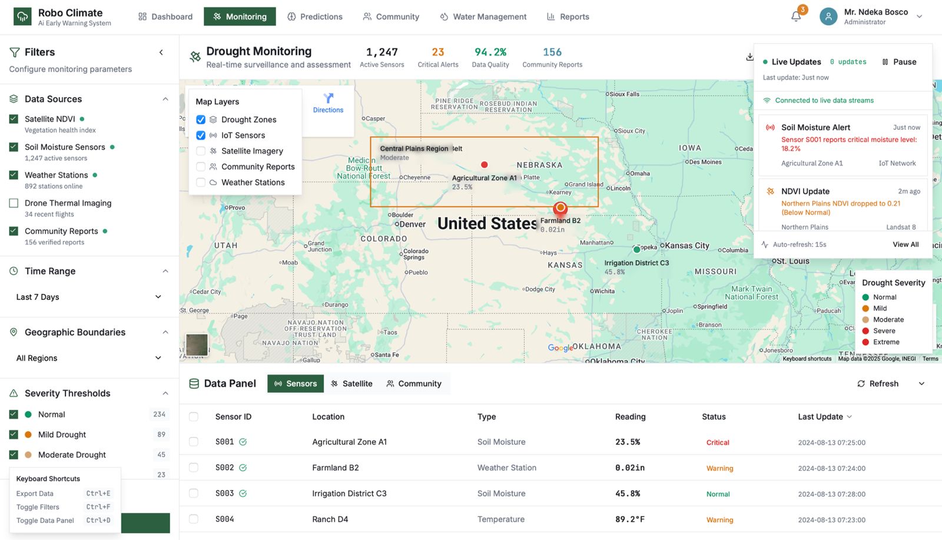Click the connected wifi stream icon

click(x=767, y=101)
